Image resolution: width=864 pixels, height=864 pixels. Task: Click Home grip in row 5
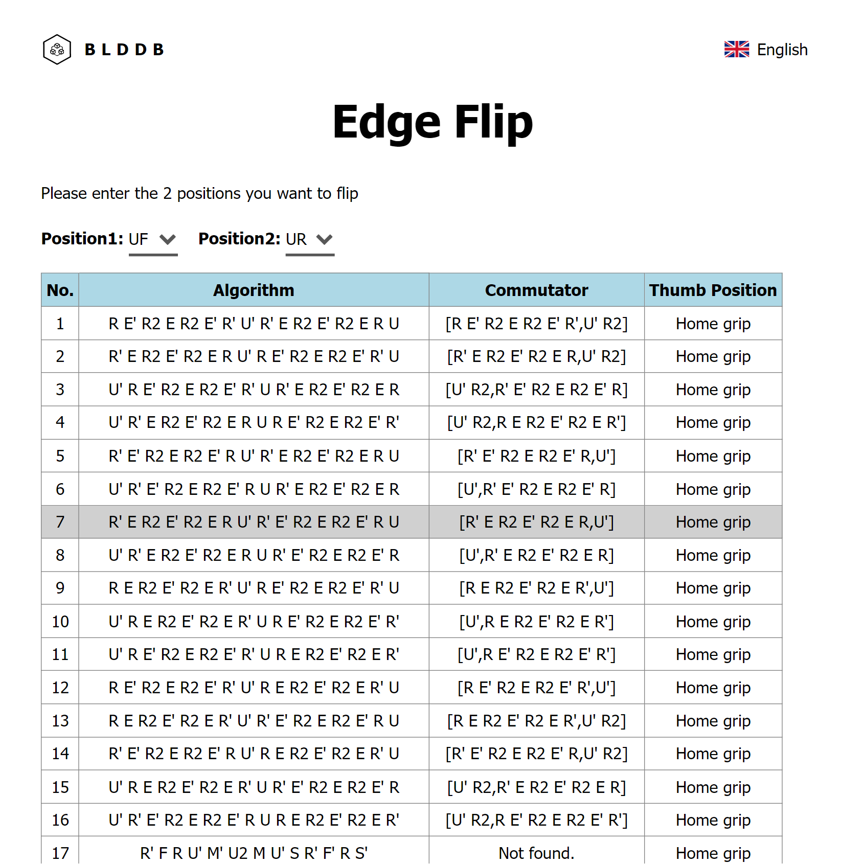click(713, 456)
